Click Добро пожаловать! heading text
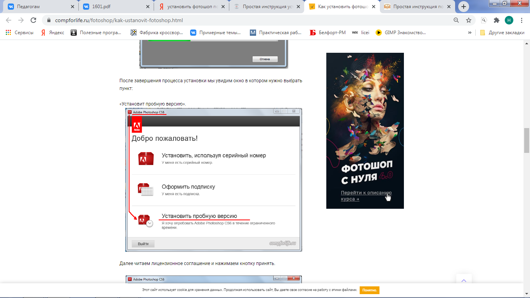The image size is (530, 298). 165,139
